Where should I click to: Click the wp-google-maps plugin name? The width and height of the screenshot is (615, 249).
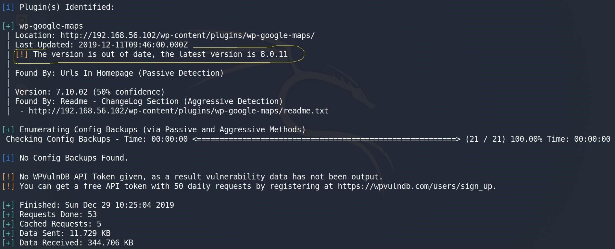tap(51, 26)
